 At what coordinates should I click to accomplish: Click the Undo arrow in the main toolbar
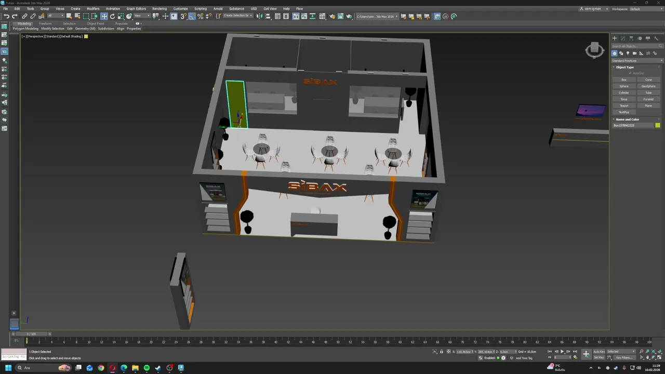coord(6,16)
